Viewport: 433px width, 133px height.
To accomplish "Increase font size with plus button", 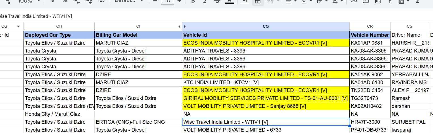I will point(179,1).
